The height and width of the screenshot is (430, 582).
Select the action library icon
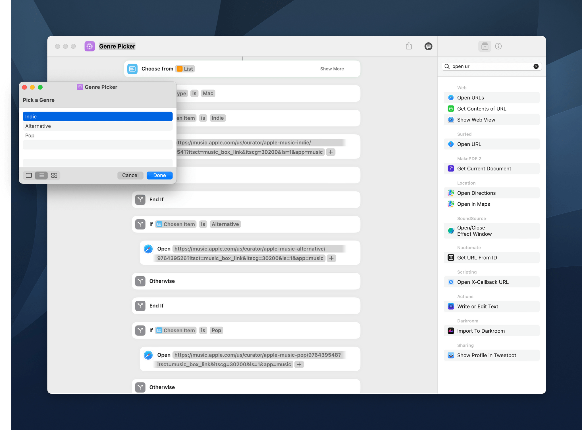click(485, 46)
